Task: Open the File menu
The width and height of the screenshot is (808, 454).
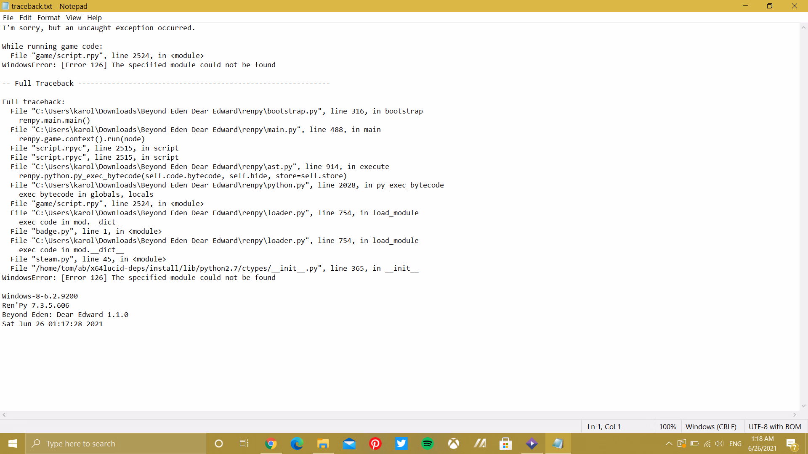Action: (x=8, y=18)
